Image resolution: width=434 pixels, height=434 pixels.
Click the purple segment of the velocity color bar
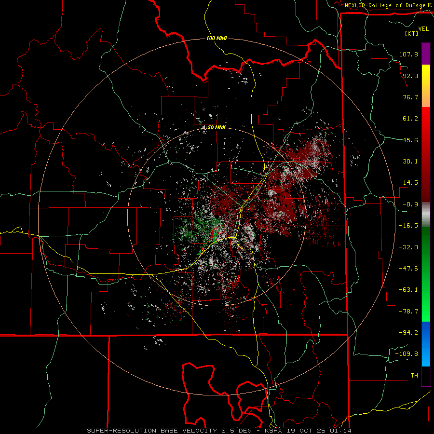[426, 54]
